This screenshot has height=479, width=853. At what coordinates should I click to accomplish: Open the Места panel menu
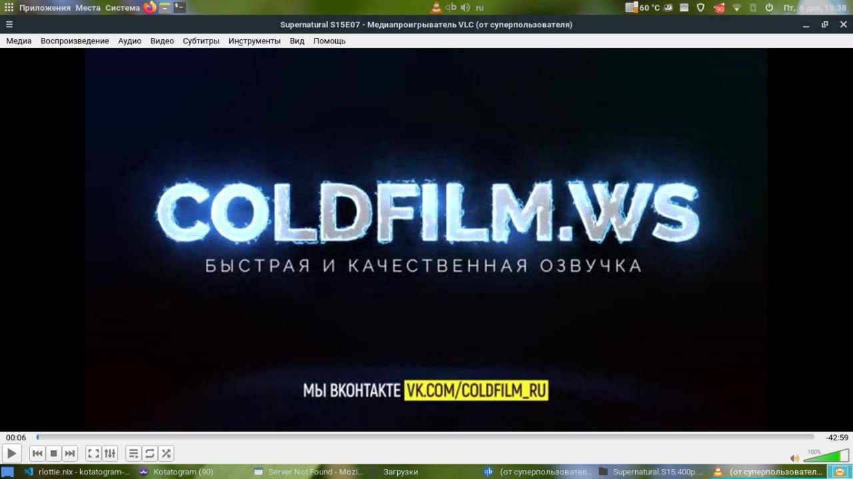[88, 8]
